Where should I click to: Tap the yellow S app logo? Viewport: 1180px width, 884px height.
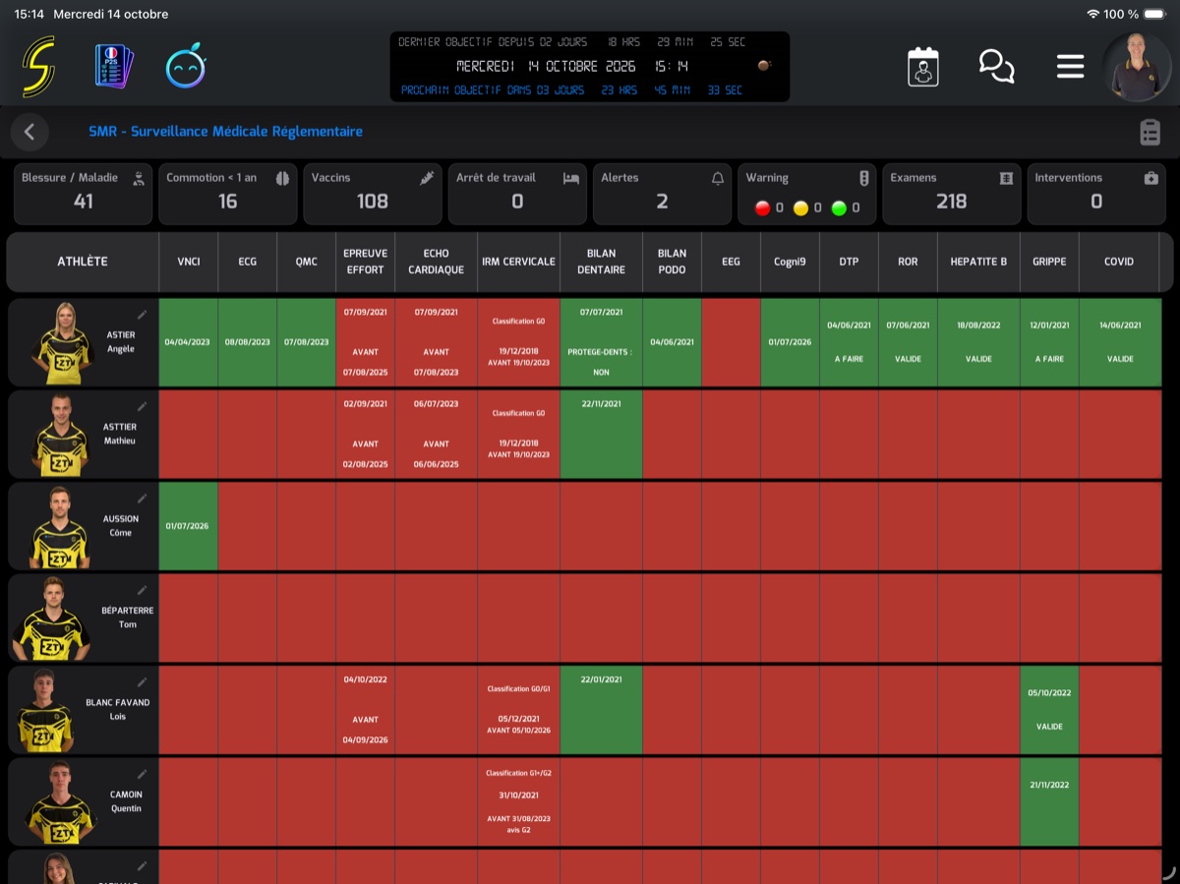[39, 67]
